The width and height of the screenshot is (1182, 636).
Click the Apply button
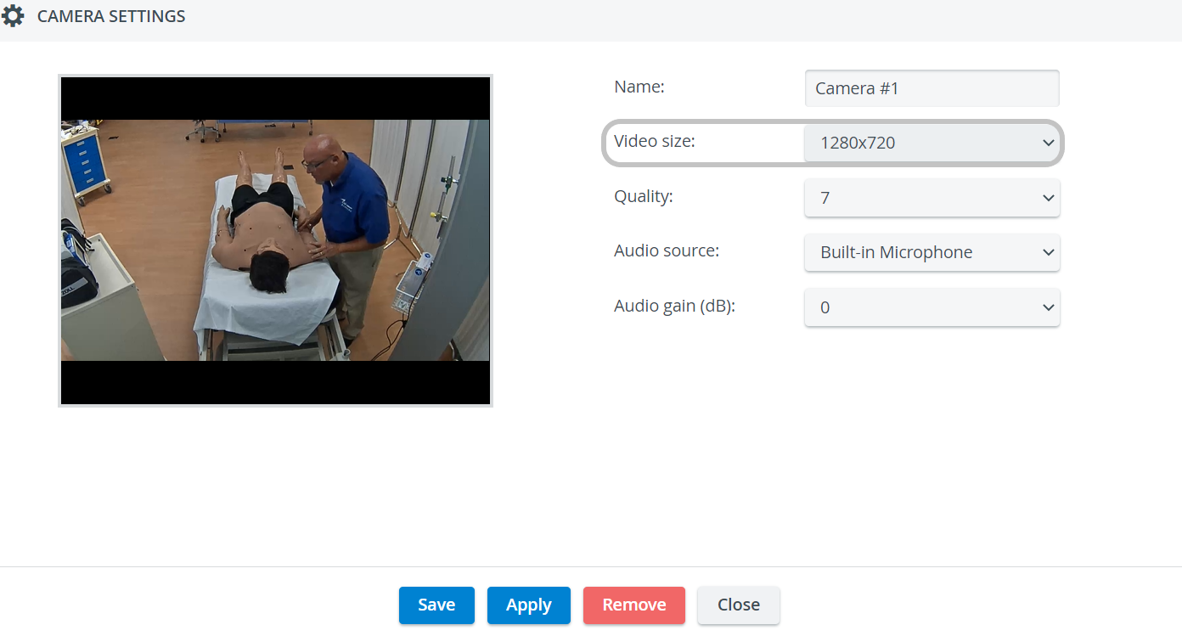click(529, 605)
